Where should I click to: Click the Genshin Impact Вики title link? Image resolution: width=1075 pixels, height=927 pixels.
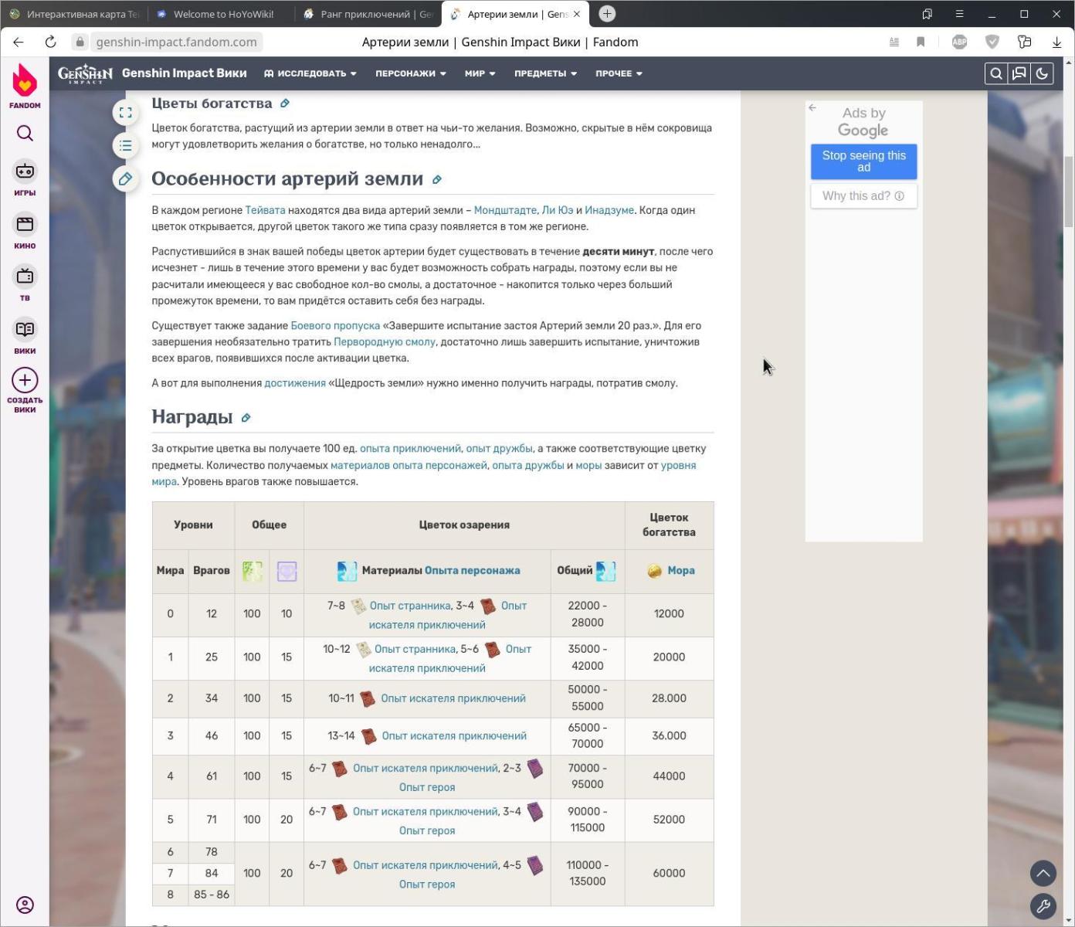pyautogui.click(x=185, y=73)
